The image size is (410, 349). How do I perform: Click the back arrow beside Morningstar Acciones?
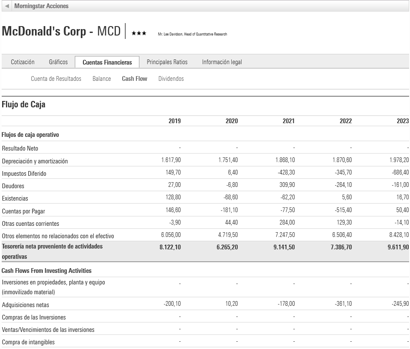tap(7, 6)
